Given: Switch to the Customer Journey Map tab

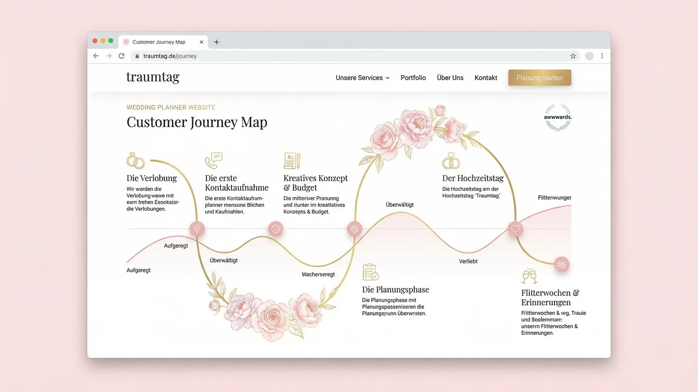Looking at the screenshot, I should click(x=158, y=42).
